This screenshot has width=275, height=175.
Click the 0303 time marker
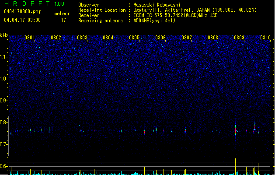point(82,38)
